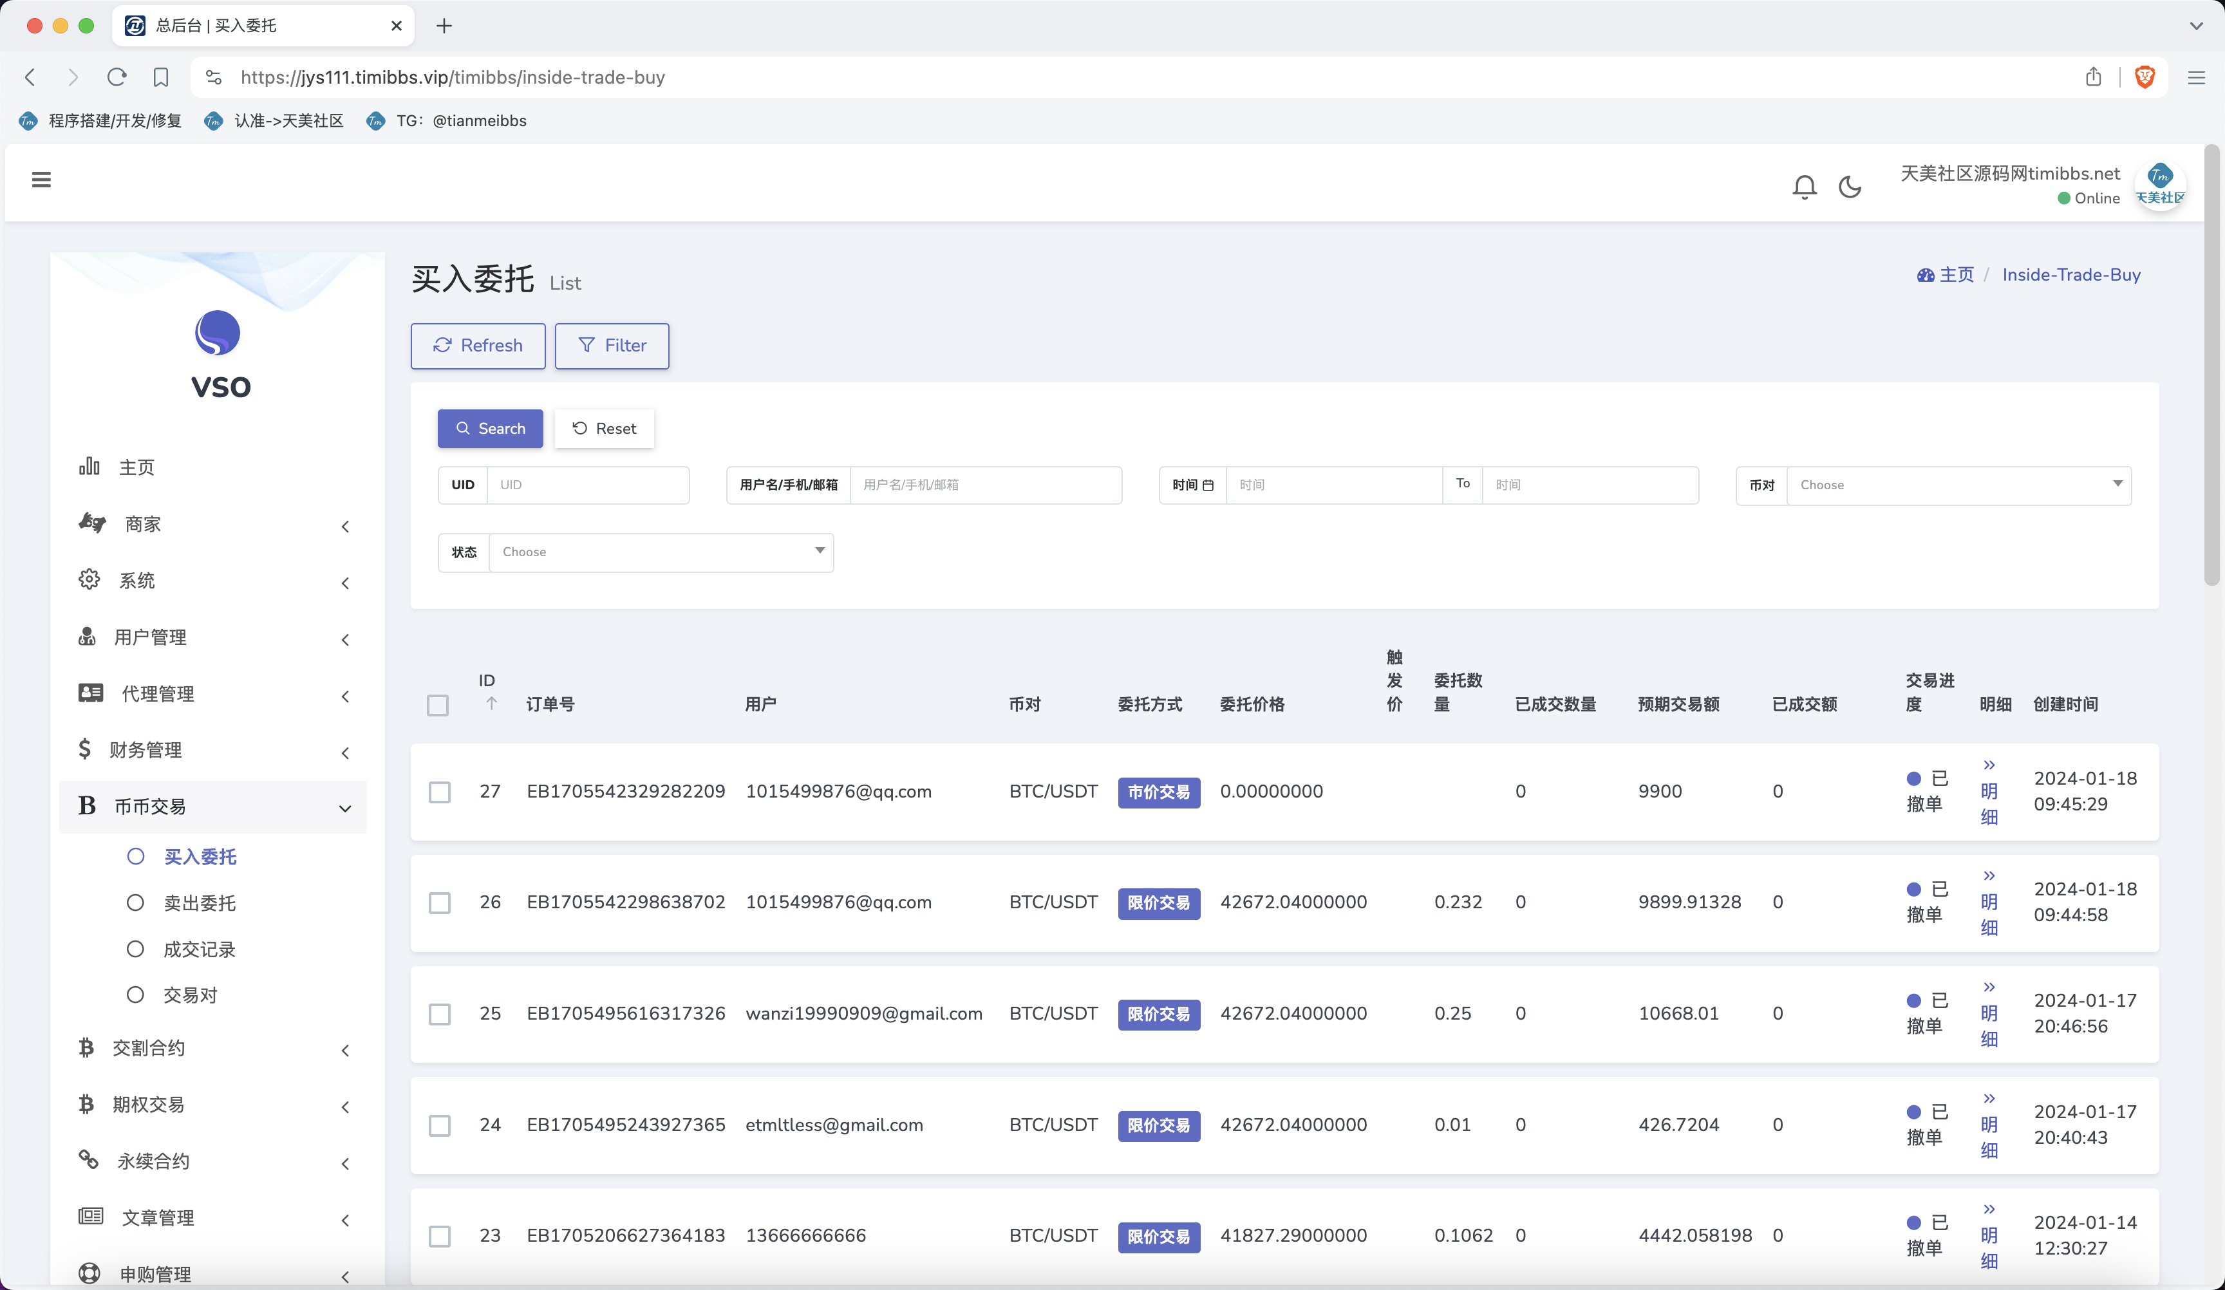Select the 卖出委托 radio item
Viewport: 2225px width, 1290px height.
pos(200,903)
